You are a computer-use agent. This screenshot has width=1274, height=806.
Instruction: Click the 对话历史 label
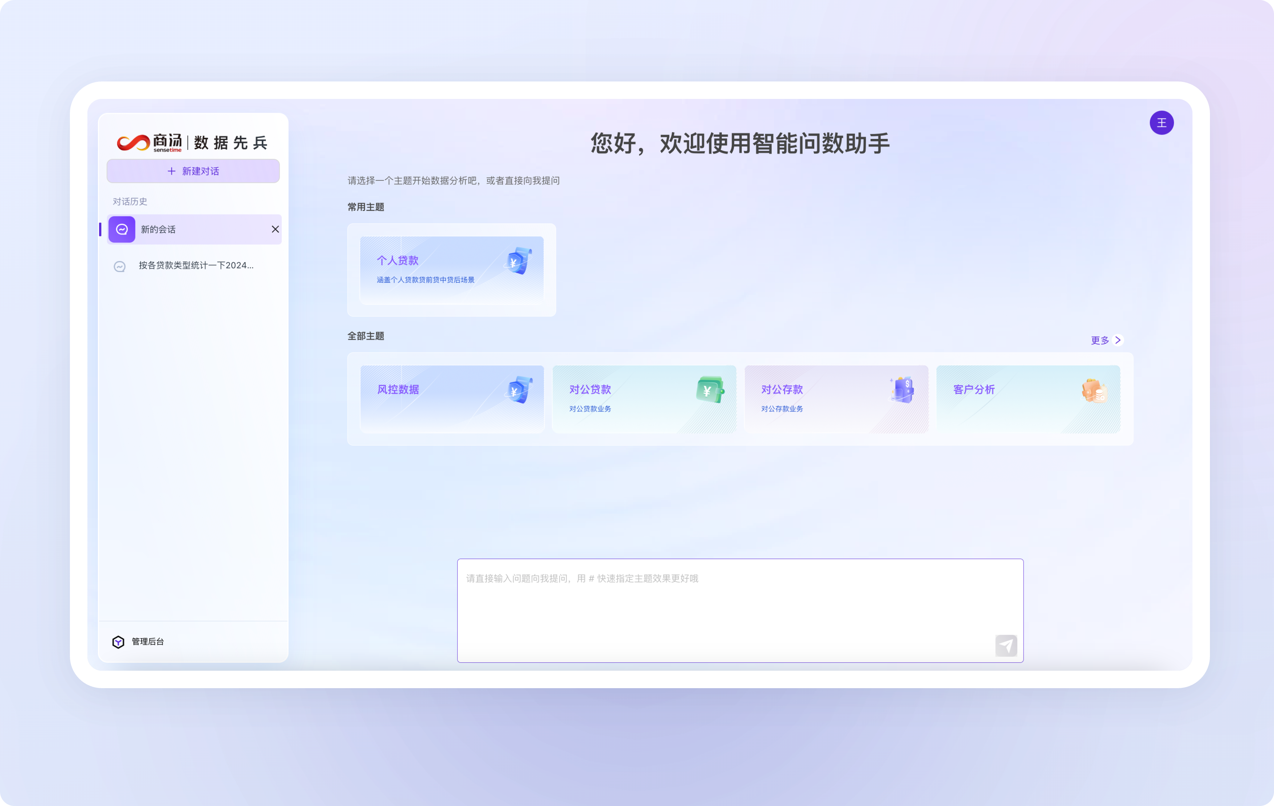pos(130,201)
